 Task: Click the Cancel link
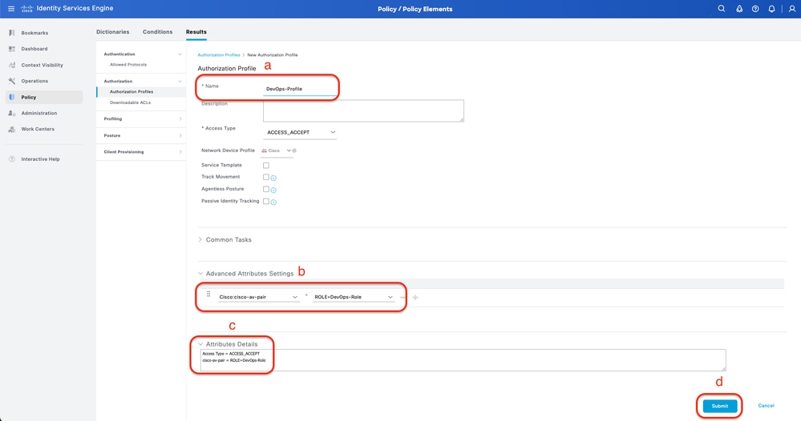click(x=766, y=406)
